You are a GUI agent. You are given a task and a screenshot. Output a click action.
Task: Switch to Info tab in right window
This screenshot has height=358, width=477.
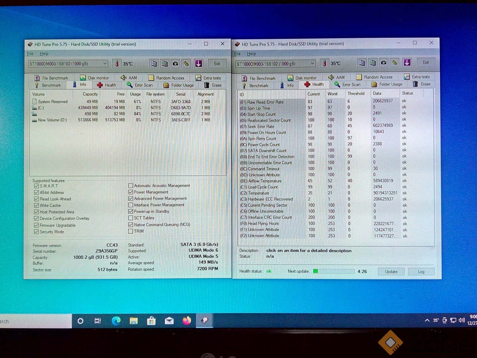[x=287, y=85]
